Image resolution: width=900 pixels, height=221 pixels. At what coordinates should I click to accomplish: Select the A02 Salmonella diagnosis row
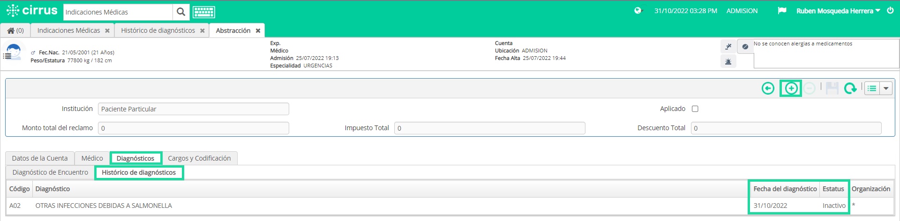pyautogui.click(x=450, y=206)
